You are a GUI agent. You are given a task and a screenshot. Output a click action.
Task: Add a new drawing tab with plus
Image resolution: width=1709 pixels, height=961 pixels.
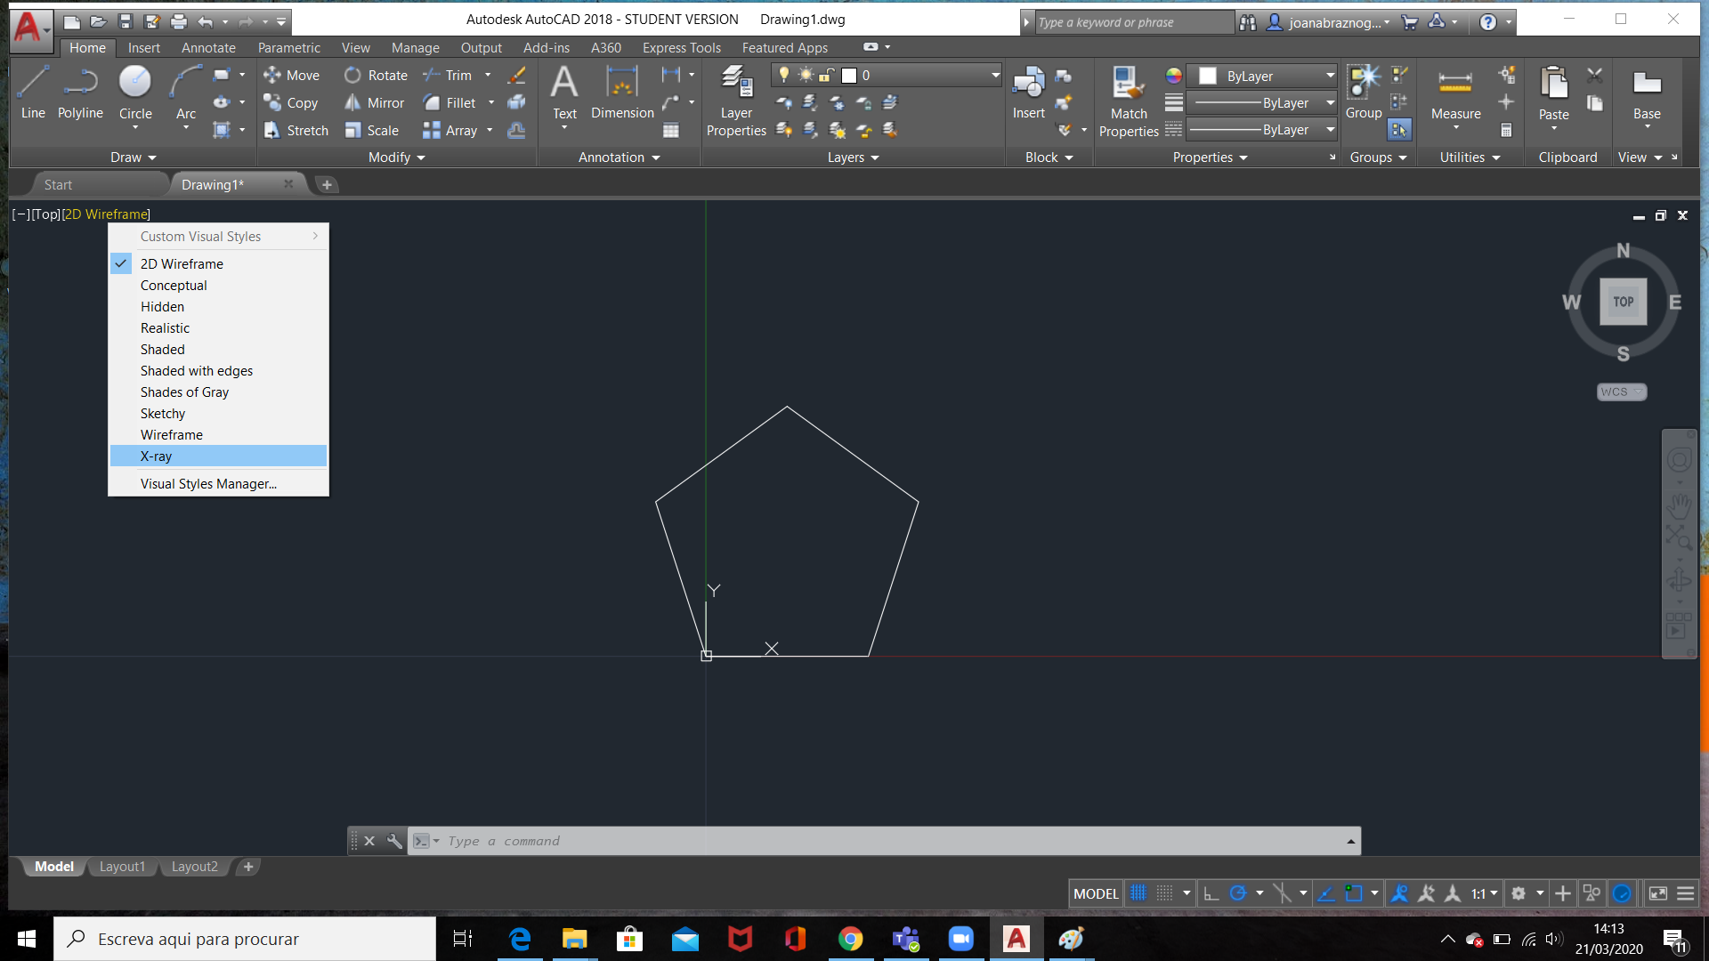tap(327, 184)
